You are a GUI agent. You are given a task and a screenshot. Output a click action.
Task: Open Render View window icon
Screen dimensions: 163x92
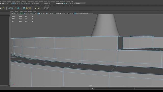[x=57, y=3]
